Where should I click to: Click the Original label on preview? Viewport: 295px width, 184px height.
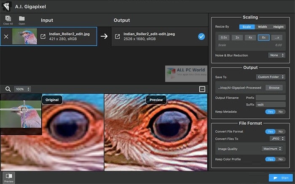click(52, 100)
